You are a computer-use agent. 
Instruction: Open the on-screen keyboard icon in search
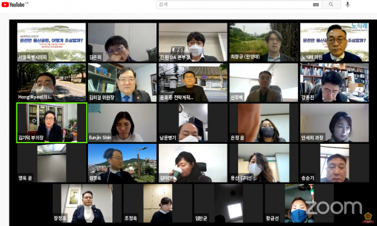tap(315, 4)
